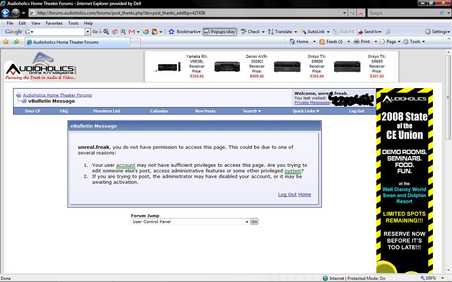Expand the forum Search dropdown
The image size is (452, 282).
point(252,111)
